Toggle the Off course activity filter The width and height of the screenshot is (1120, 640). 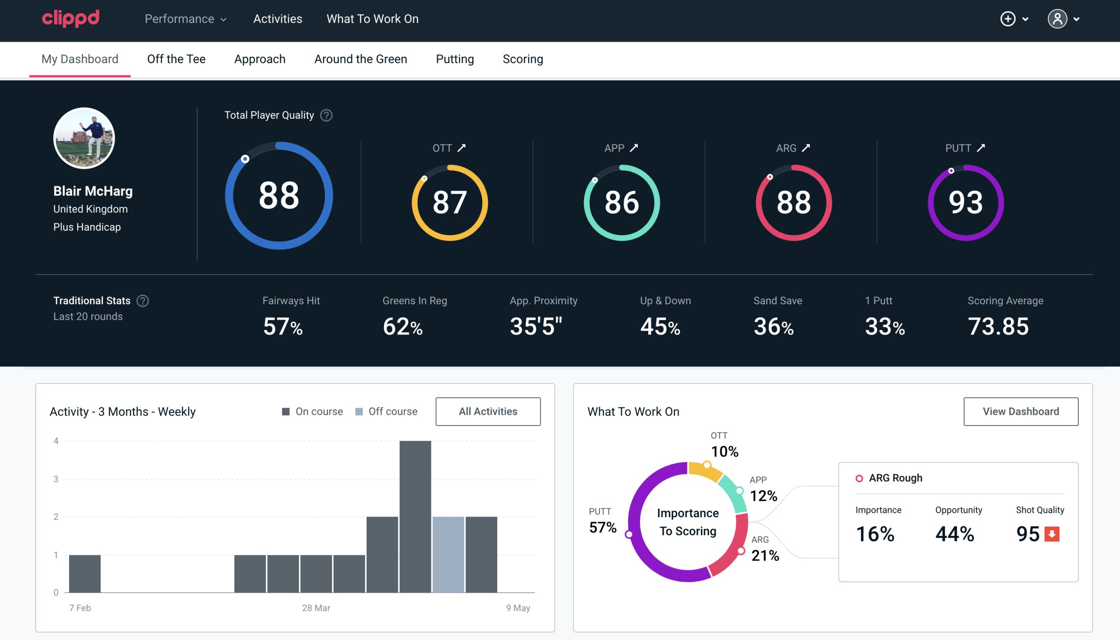[385, 411]
